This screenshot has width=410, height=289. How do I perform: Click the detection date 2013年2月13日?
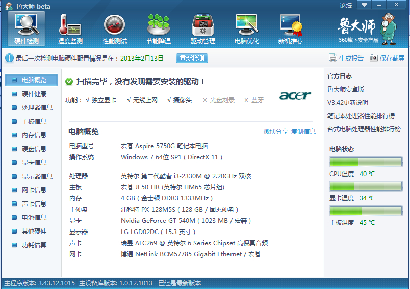click(142, 58)
